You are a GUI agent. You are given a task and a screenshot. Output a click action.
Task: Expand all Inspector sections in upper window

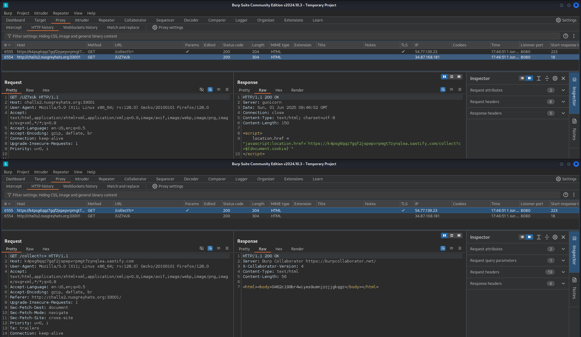(x=539, y=78)
